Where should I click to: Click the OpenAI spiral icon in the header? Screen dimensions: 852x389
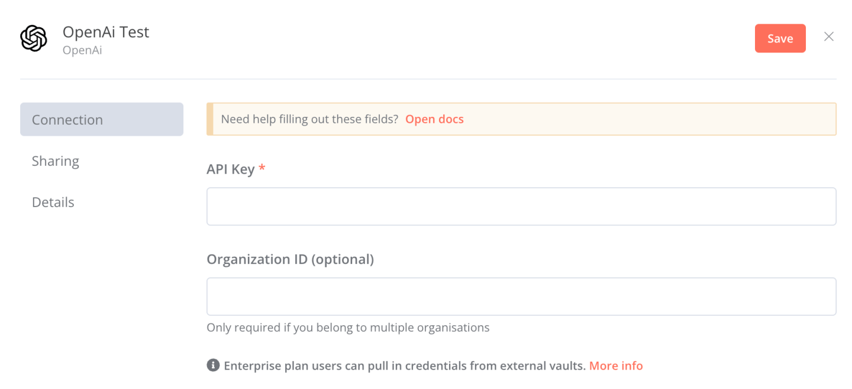click(x=34, y=38)
